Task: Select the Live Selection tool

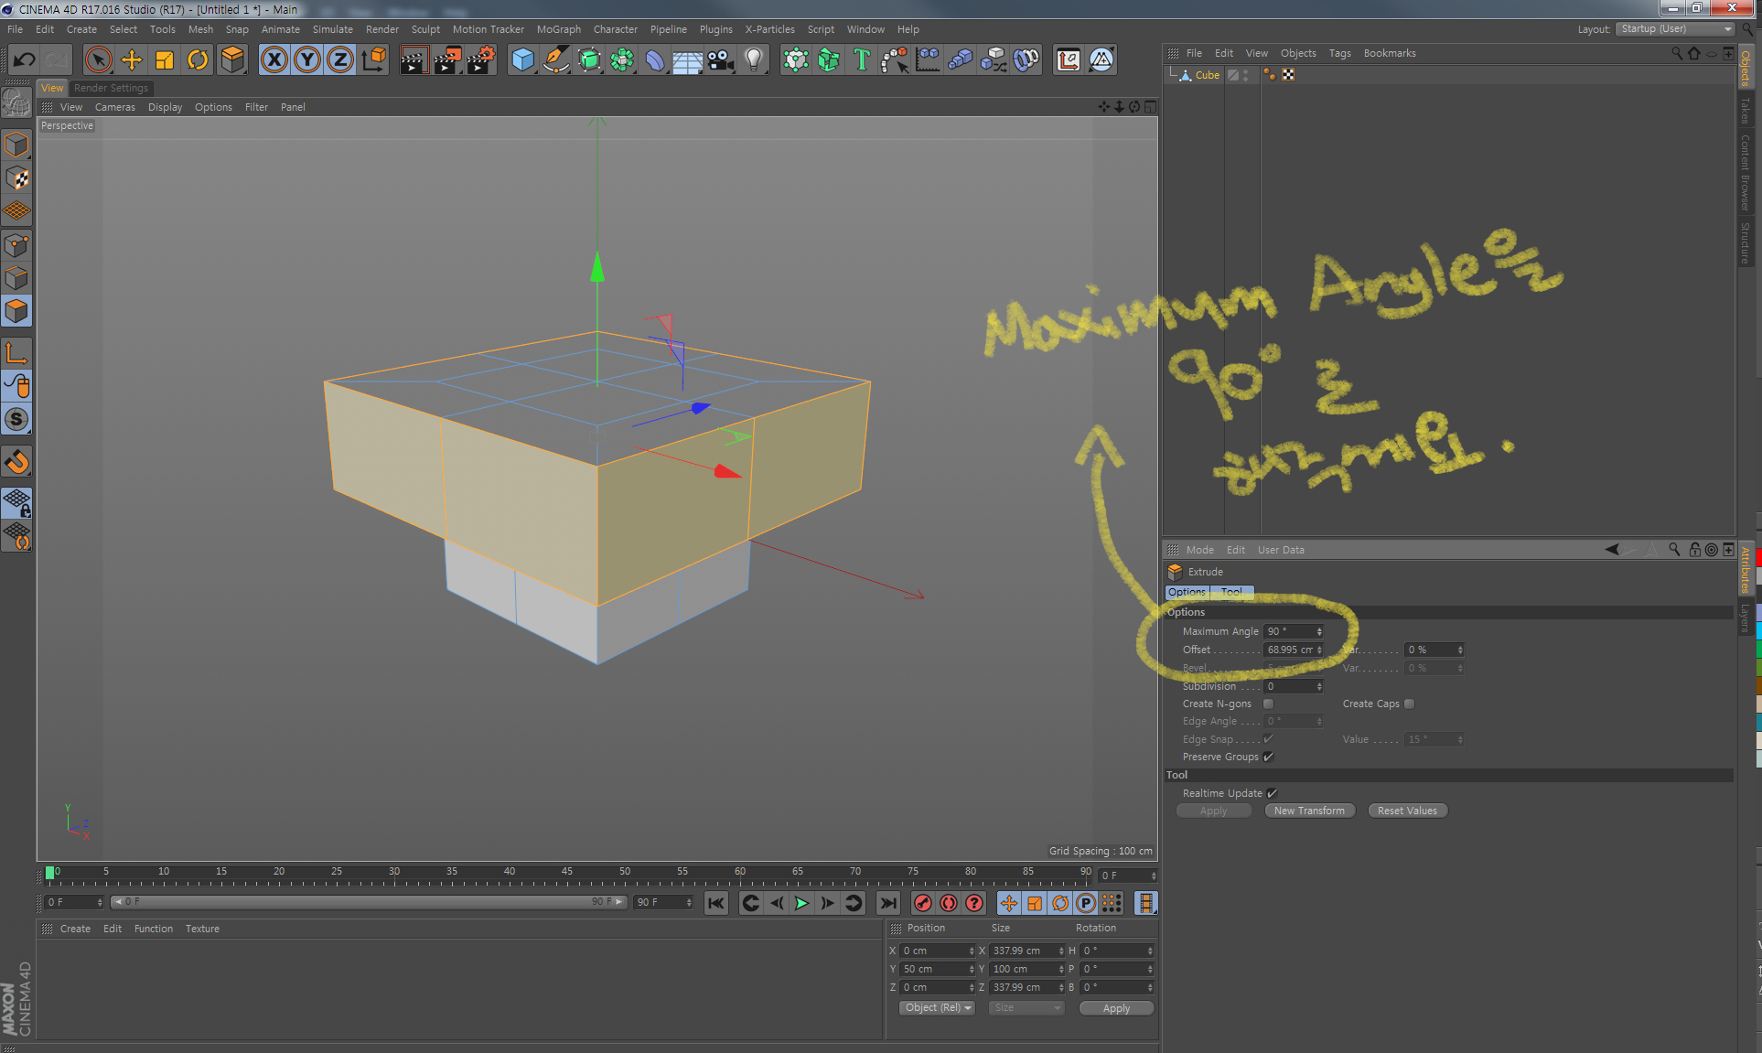Action: pos(98,60)
